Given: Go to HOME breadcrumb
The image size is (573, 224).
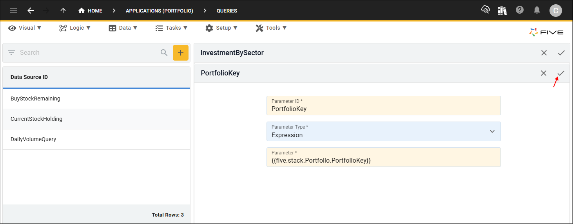Looking at the screenshot, I should coord(91,11).
